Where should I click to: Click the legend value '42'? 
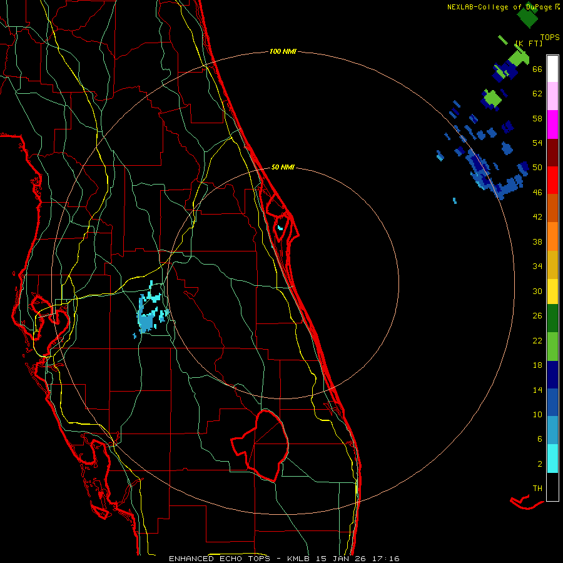coord(537,217)
